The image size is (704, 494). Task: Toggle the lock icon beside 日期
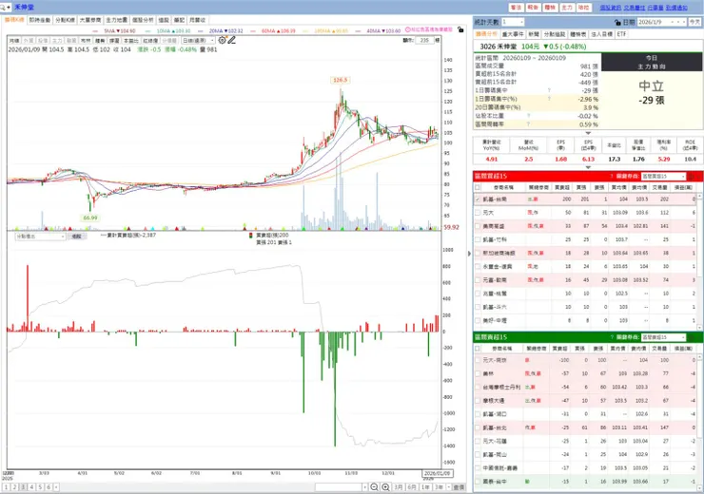point(617,23)
